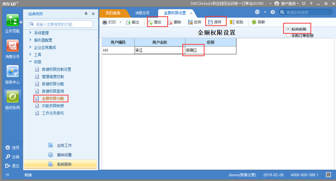Click the 输出 export toolbar button
Screen dimensions: 336x181
(x=133, y=22)
